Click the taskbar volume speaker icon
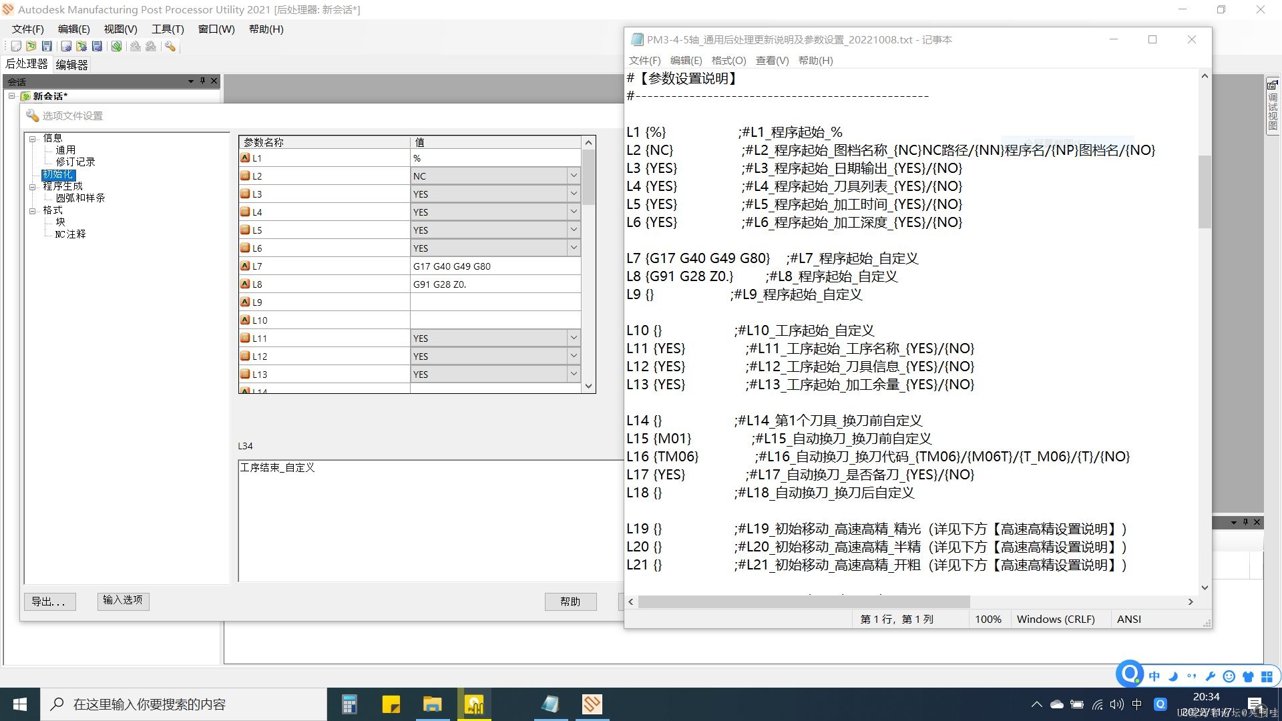 1117,704
